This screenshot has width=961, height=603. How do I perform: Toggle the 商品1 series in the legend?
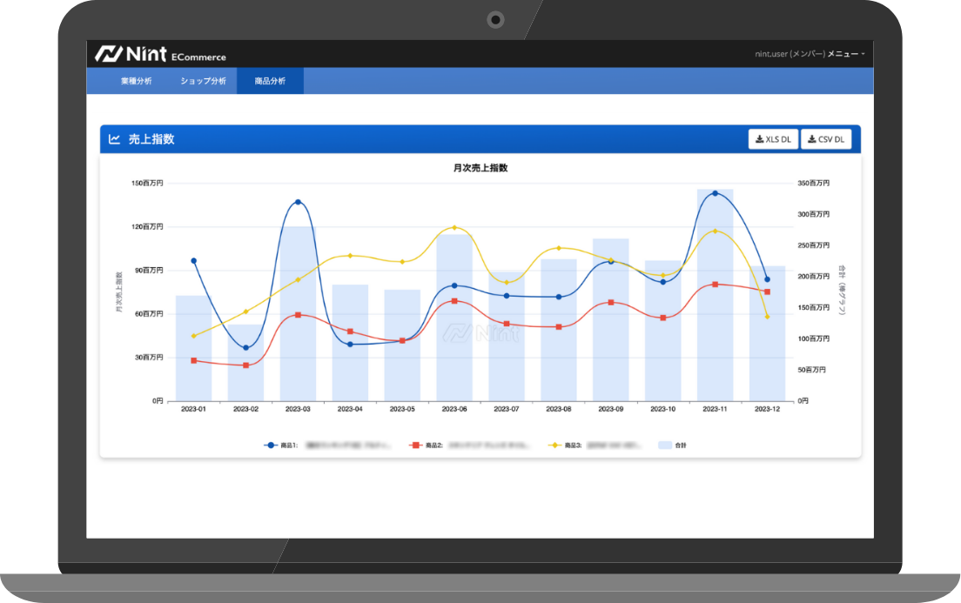pos(289,445)
